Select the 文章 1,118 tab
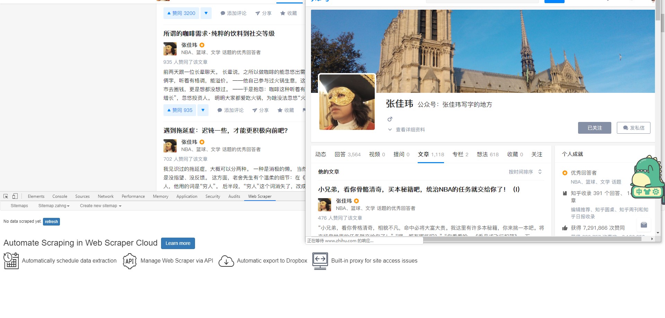The width and height of the screenshot is (665, 318). coord(431,154)
